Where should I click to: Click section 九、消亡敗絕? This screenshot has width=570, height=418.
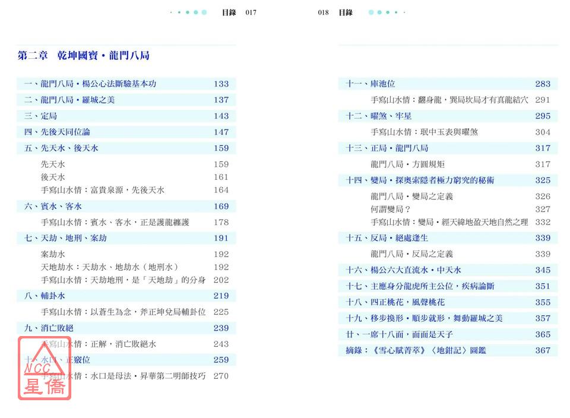[x=49, y=328]
